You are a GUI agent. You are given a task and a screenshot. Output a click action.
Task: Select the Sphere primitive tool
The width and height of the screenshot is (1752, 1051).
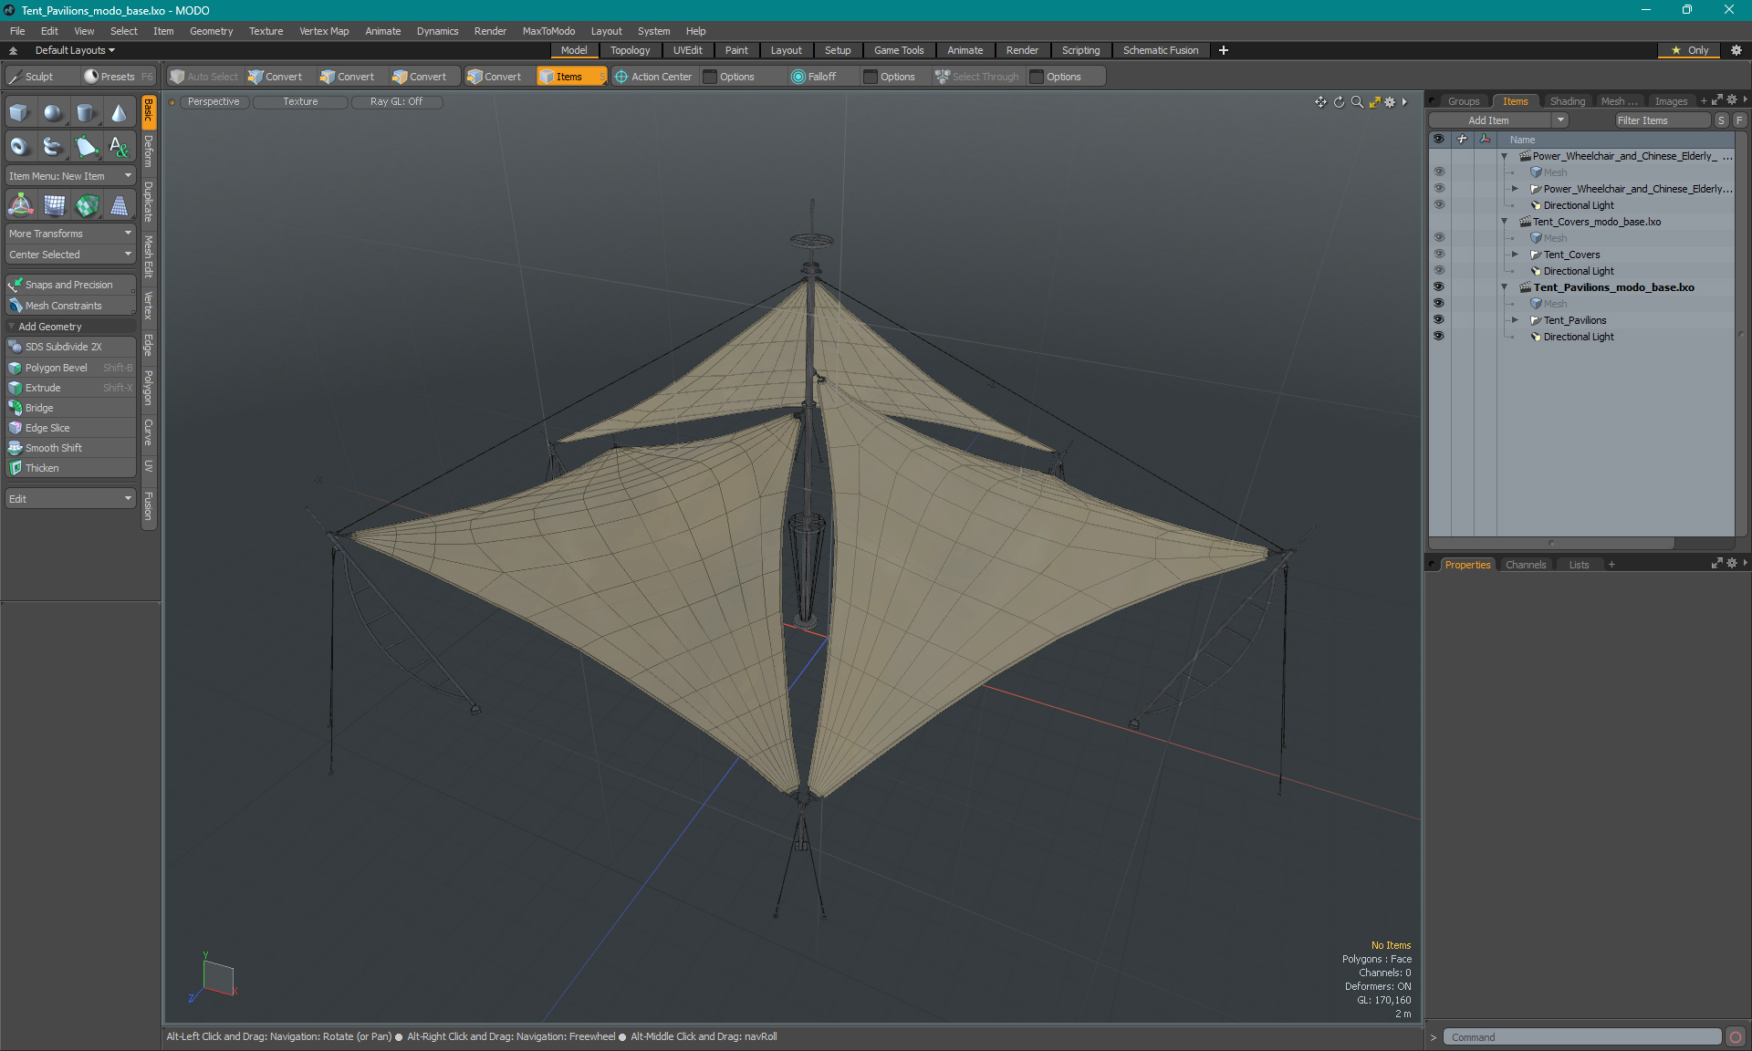pos(53,113)
